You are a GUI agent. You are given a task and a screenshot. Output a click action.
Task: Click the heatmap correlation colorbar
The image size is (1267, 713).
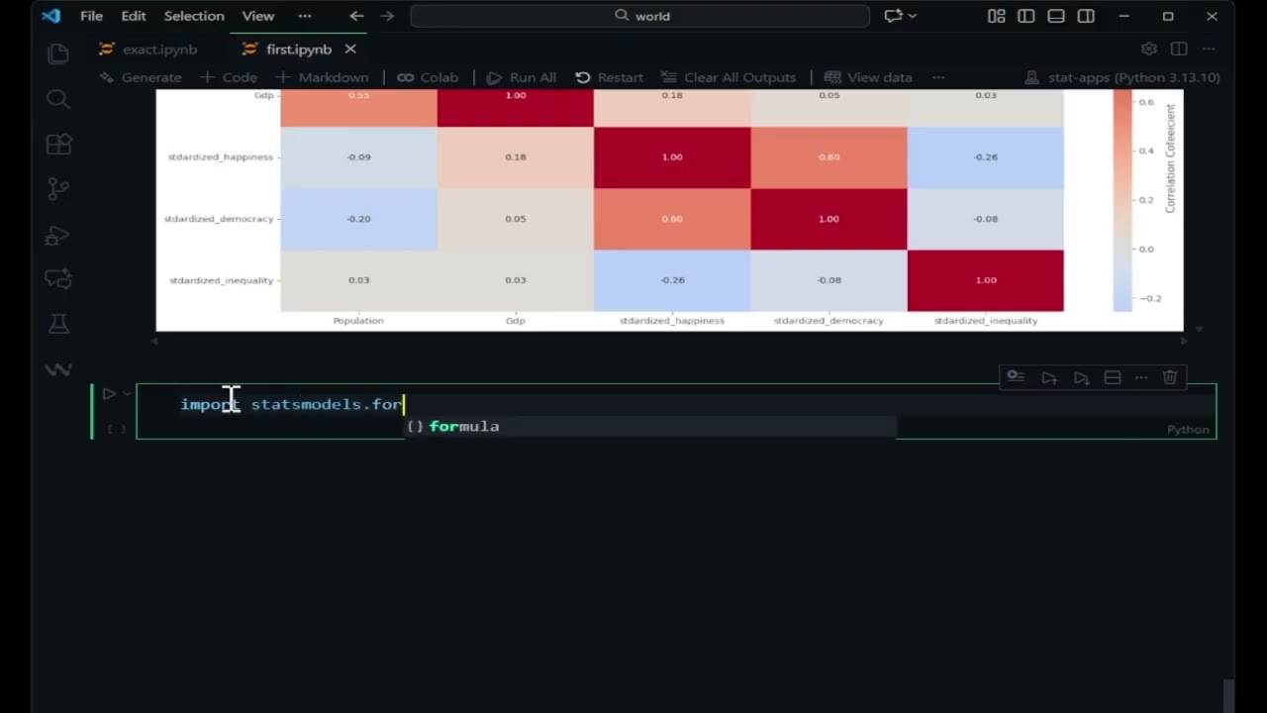pyautogui.click(x=1122, y=201)
